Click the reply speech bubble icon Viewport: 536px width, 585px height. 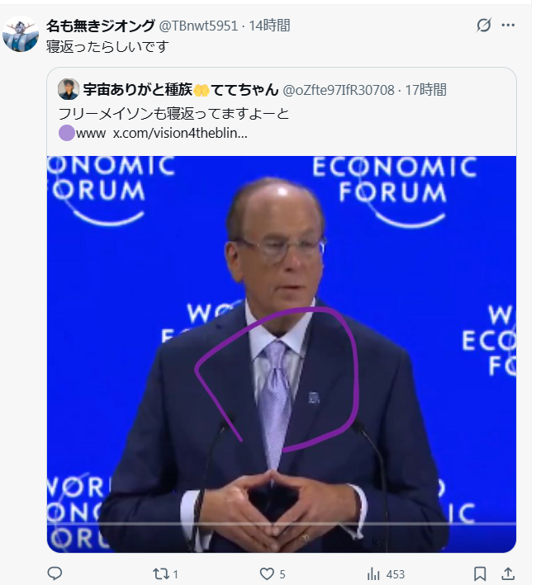[55, 573]
